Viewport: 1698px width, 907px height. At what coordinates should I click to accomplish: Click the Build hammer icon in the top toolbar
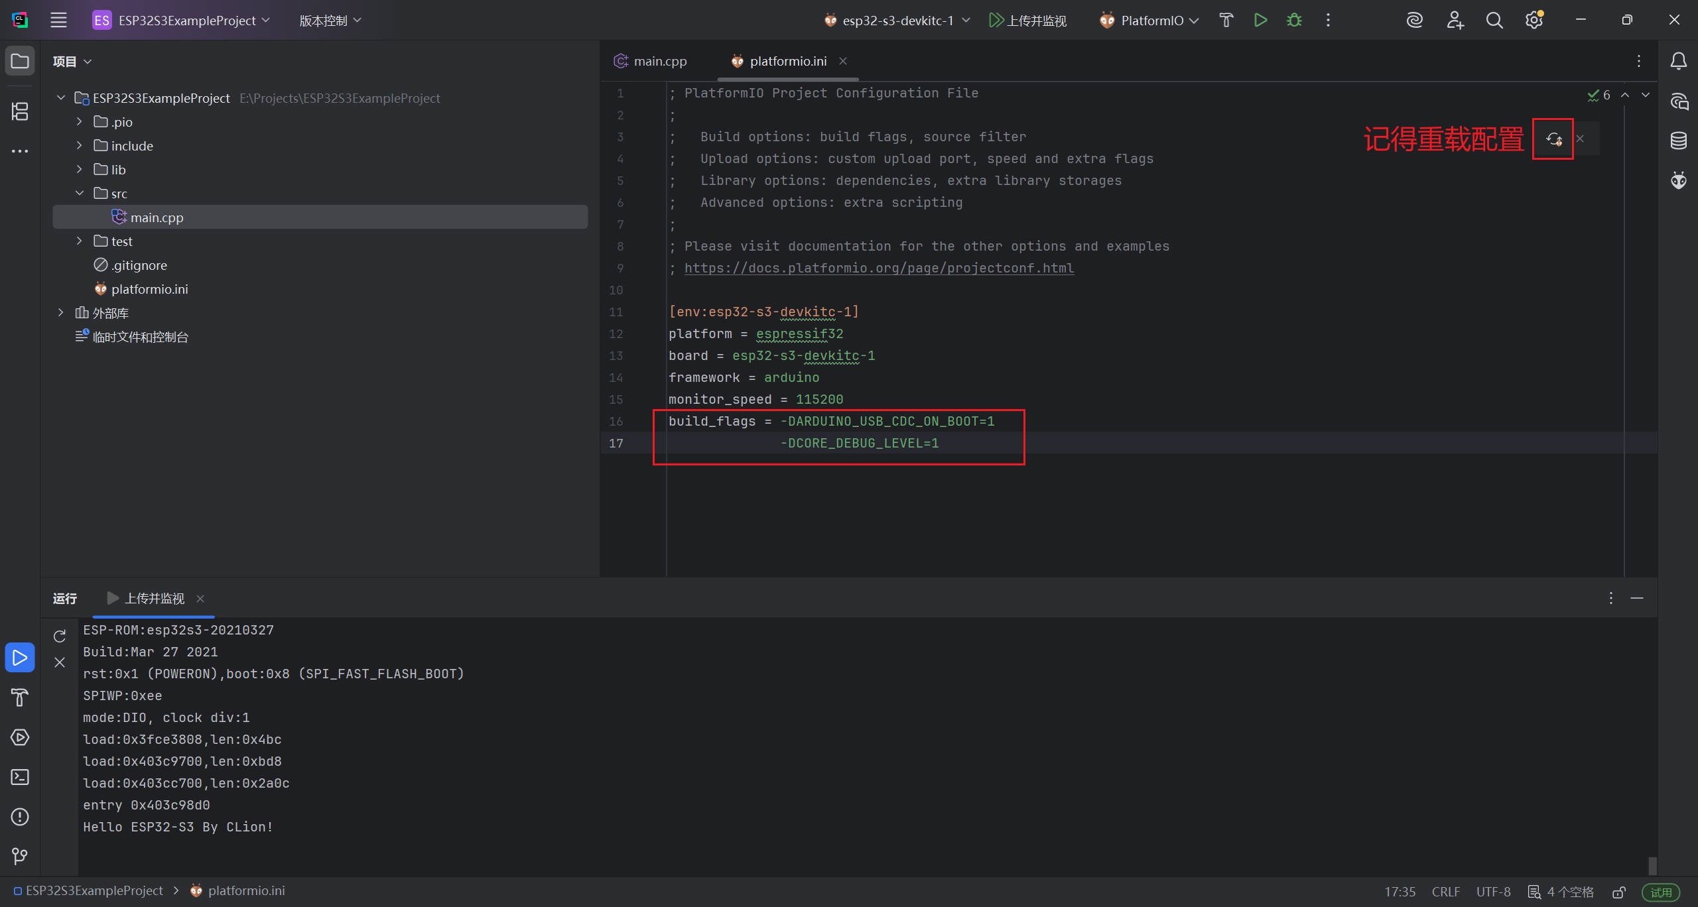point(1226,21)
